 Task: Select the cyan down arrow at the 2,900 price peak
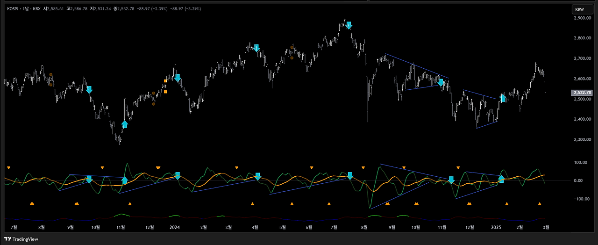click(x=349, y=26)
